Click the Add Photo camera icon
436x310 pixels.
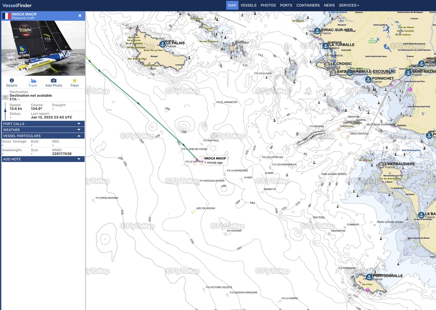tap(54, 80)
